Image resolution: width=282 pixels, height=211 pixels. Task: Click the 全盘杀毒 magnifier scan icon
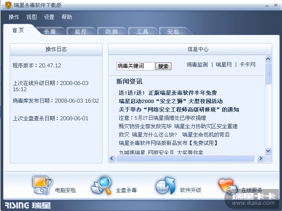coord(102,185)
